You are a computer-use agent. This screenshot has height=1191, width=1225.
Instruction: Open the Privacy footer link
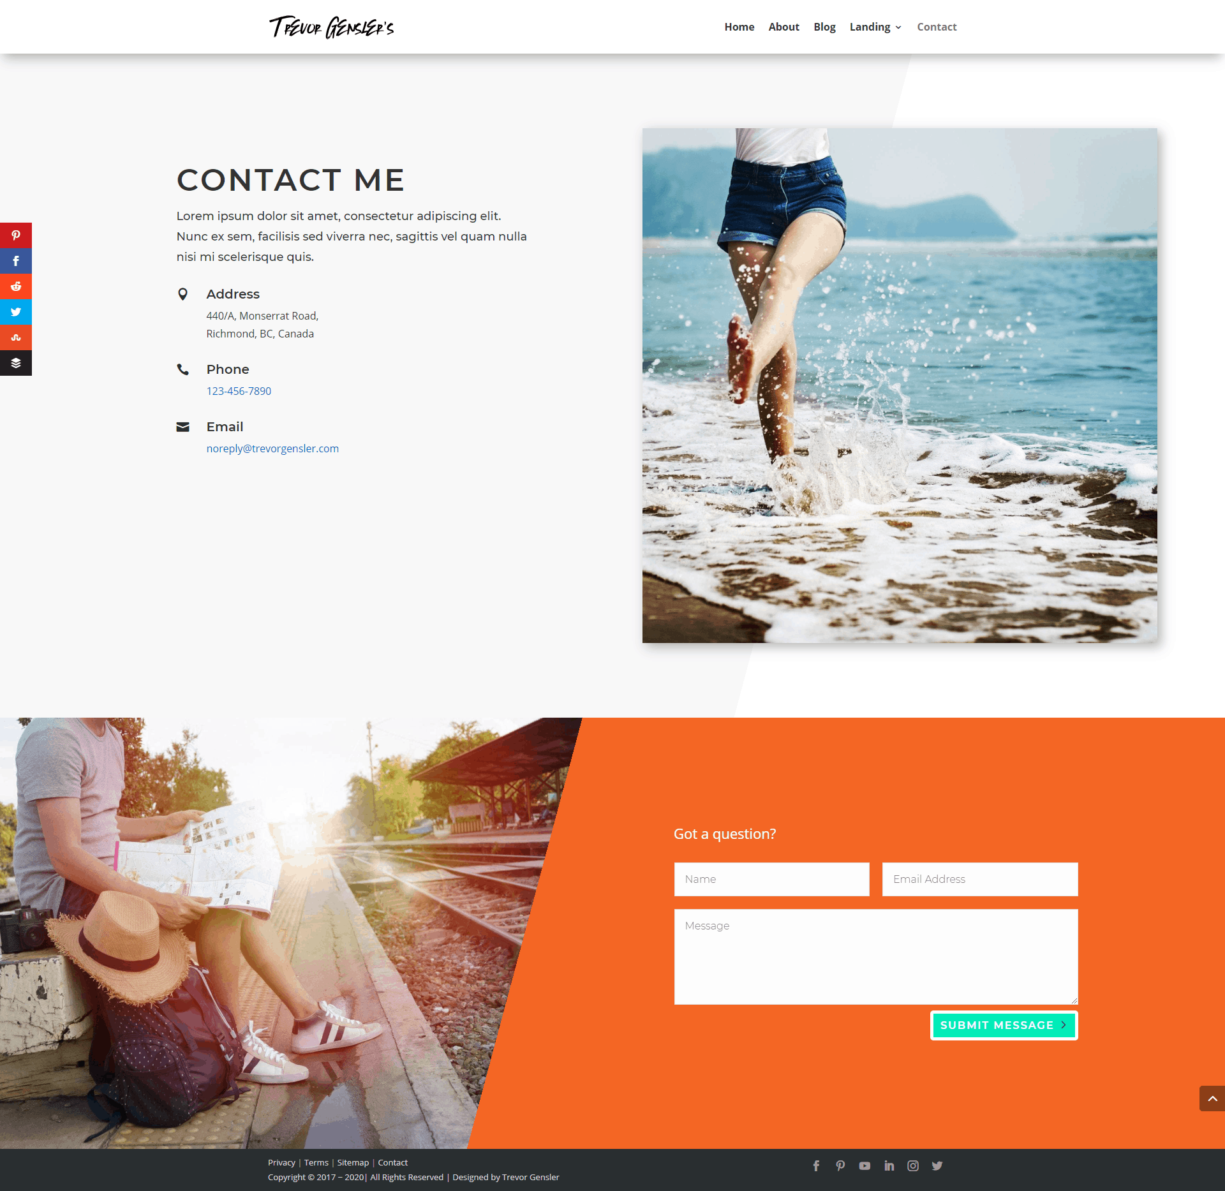281,1162
